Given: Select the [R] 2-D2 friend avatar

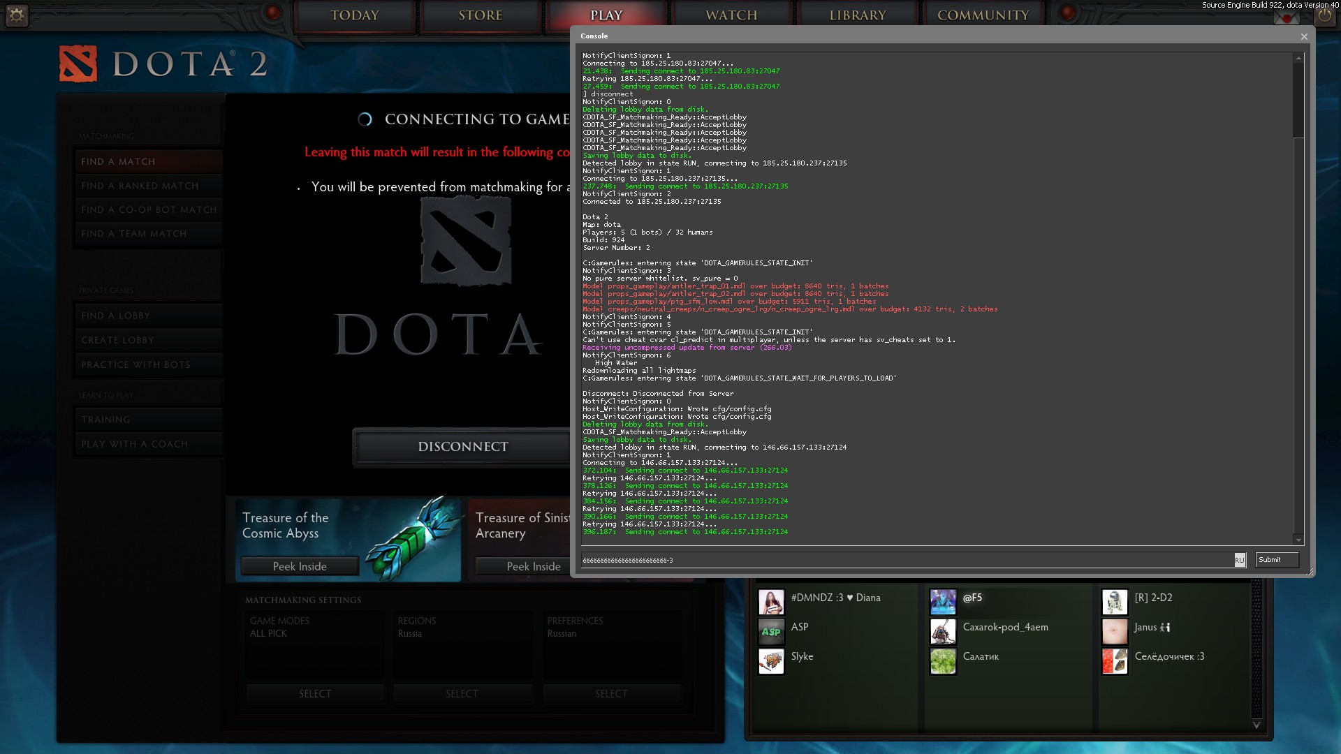Looking at the screenshot, I should point(1115,601).
